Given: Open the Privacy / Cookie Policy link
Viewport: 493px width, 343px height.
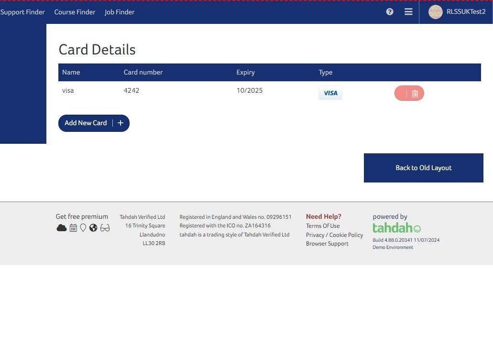Looking at the screenshot, I should 335,235.
